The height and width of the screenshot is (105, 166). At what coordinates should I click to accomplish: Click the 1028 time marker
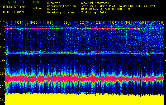click(129, 23)
